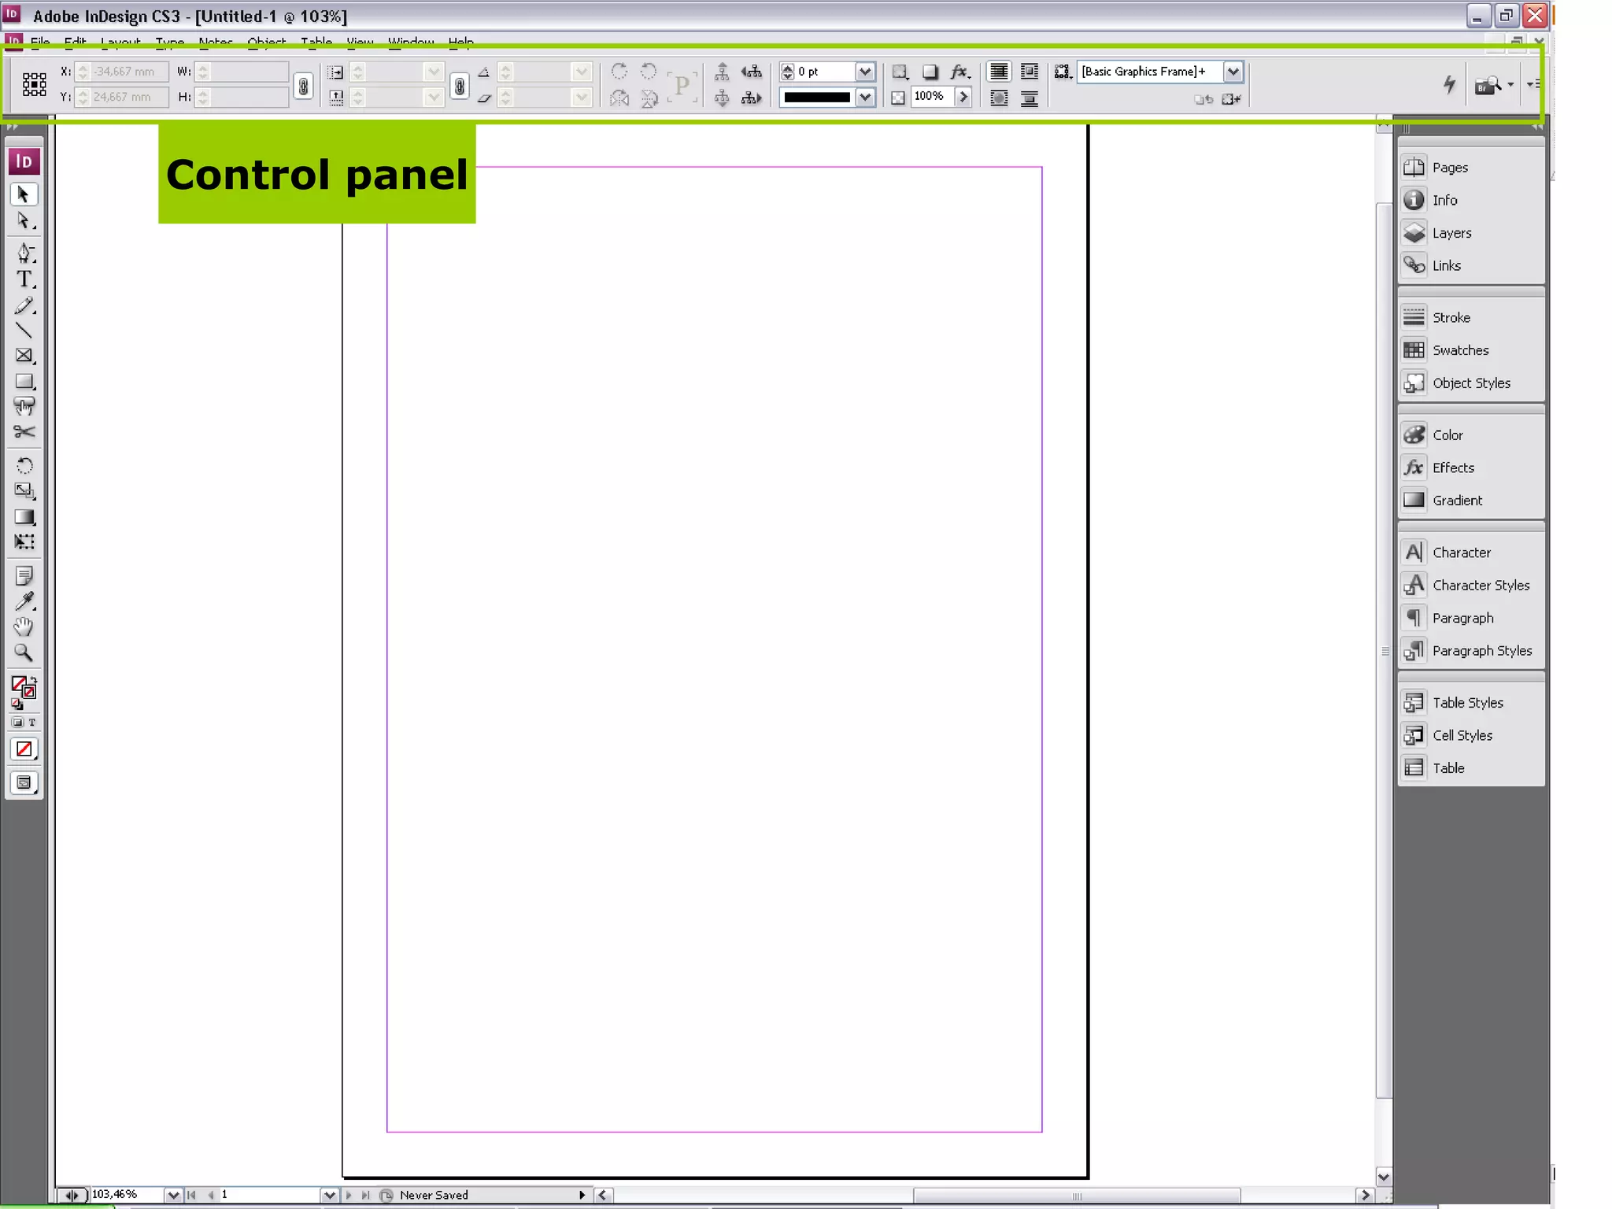
Task: Open the Window menu
Action: point(410,41)
